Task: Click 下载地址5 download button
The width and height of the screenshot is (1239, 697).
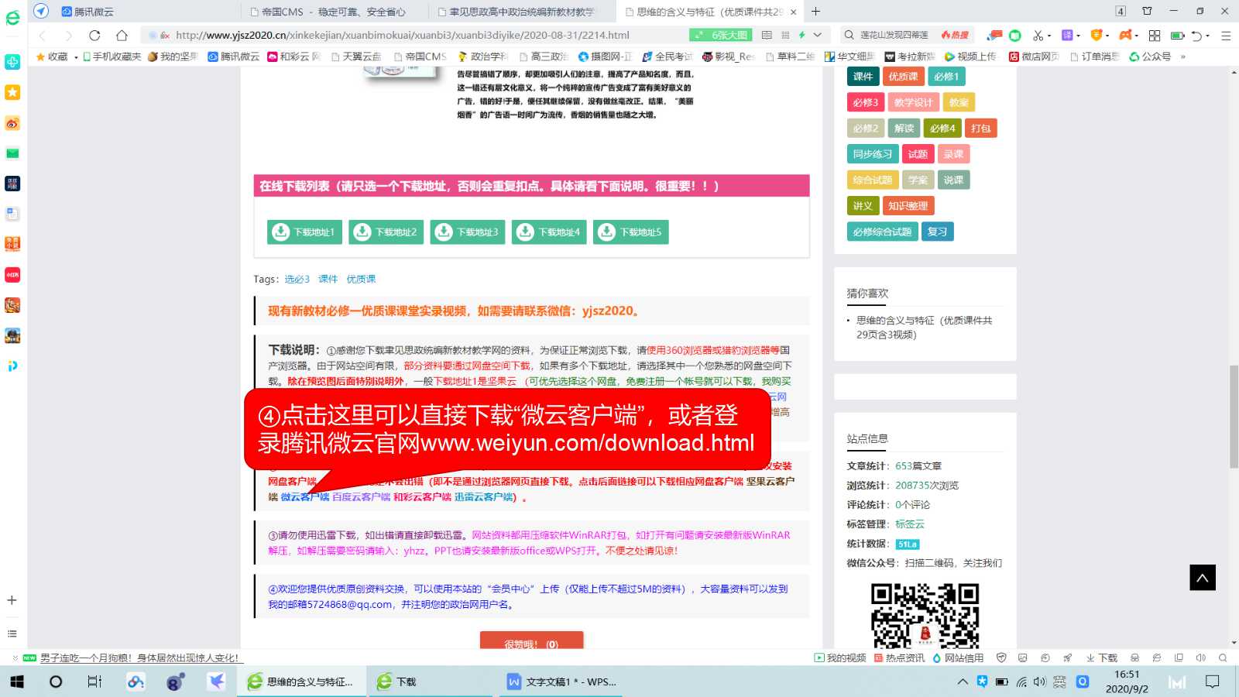Action: [630, 232]
